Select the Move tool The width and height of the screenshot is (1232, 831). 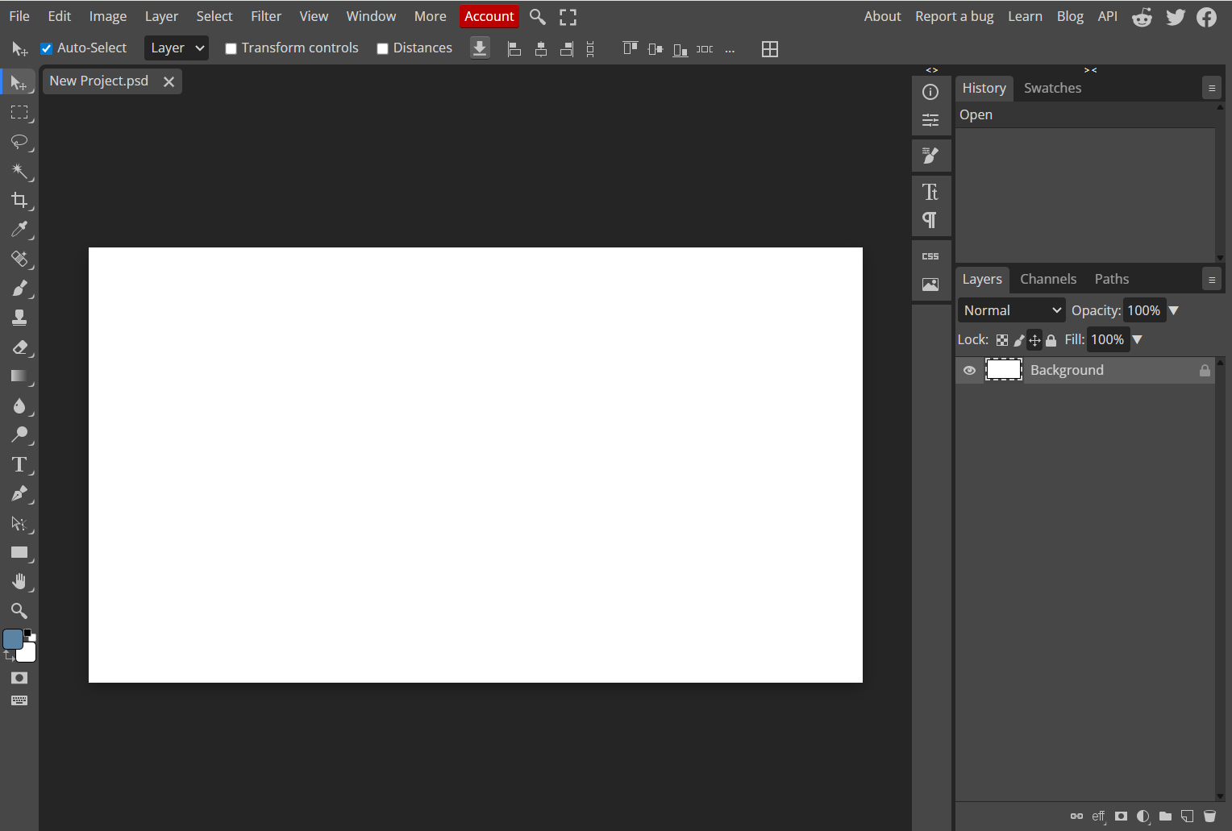click(19, 82)
